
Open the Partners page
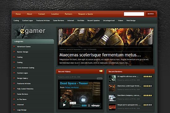pyautogui.click(x=68, y=14)
